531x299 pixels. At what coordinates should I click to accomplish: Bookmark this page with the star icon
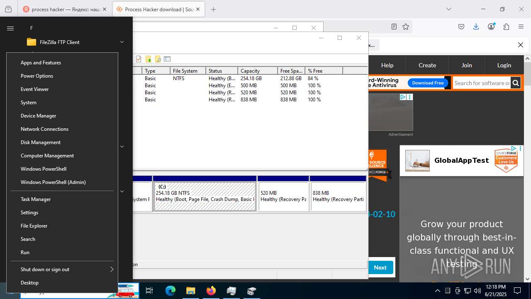pyautogui.click(x=406, y=27)
